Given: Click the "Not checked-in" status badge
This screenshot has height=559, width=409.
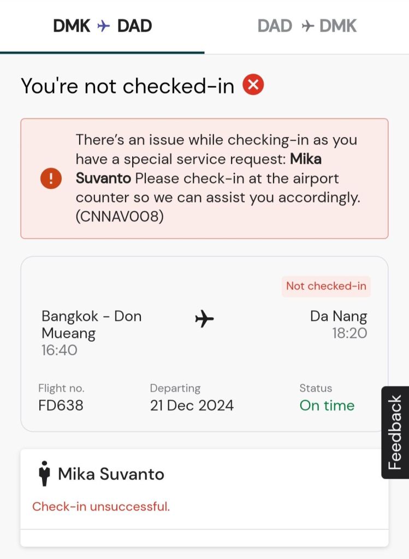Looking at the screenshot, I should (x=326, y=286).
